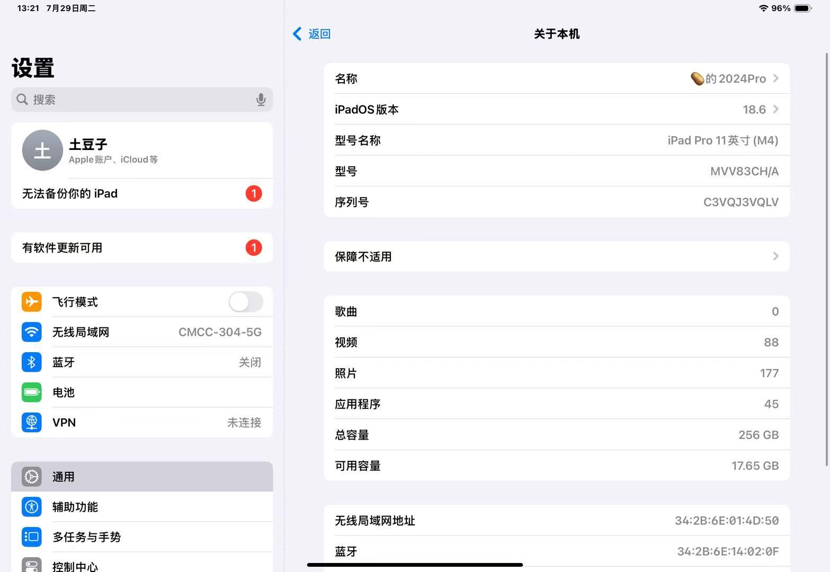Open the iPadOS 版本 row chevron

click(x=775, y=109)
